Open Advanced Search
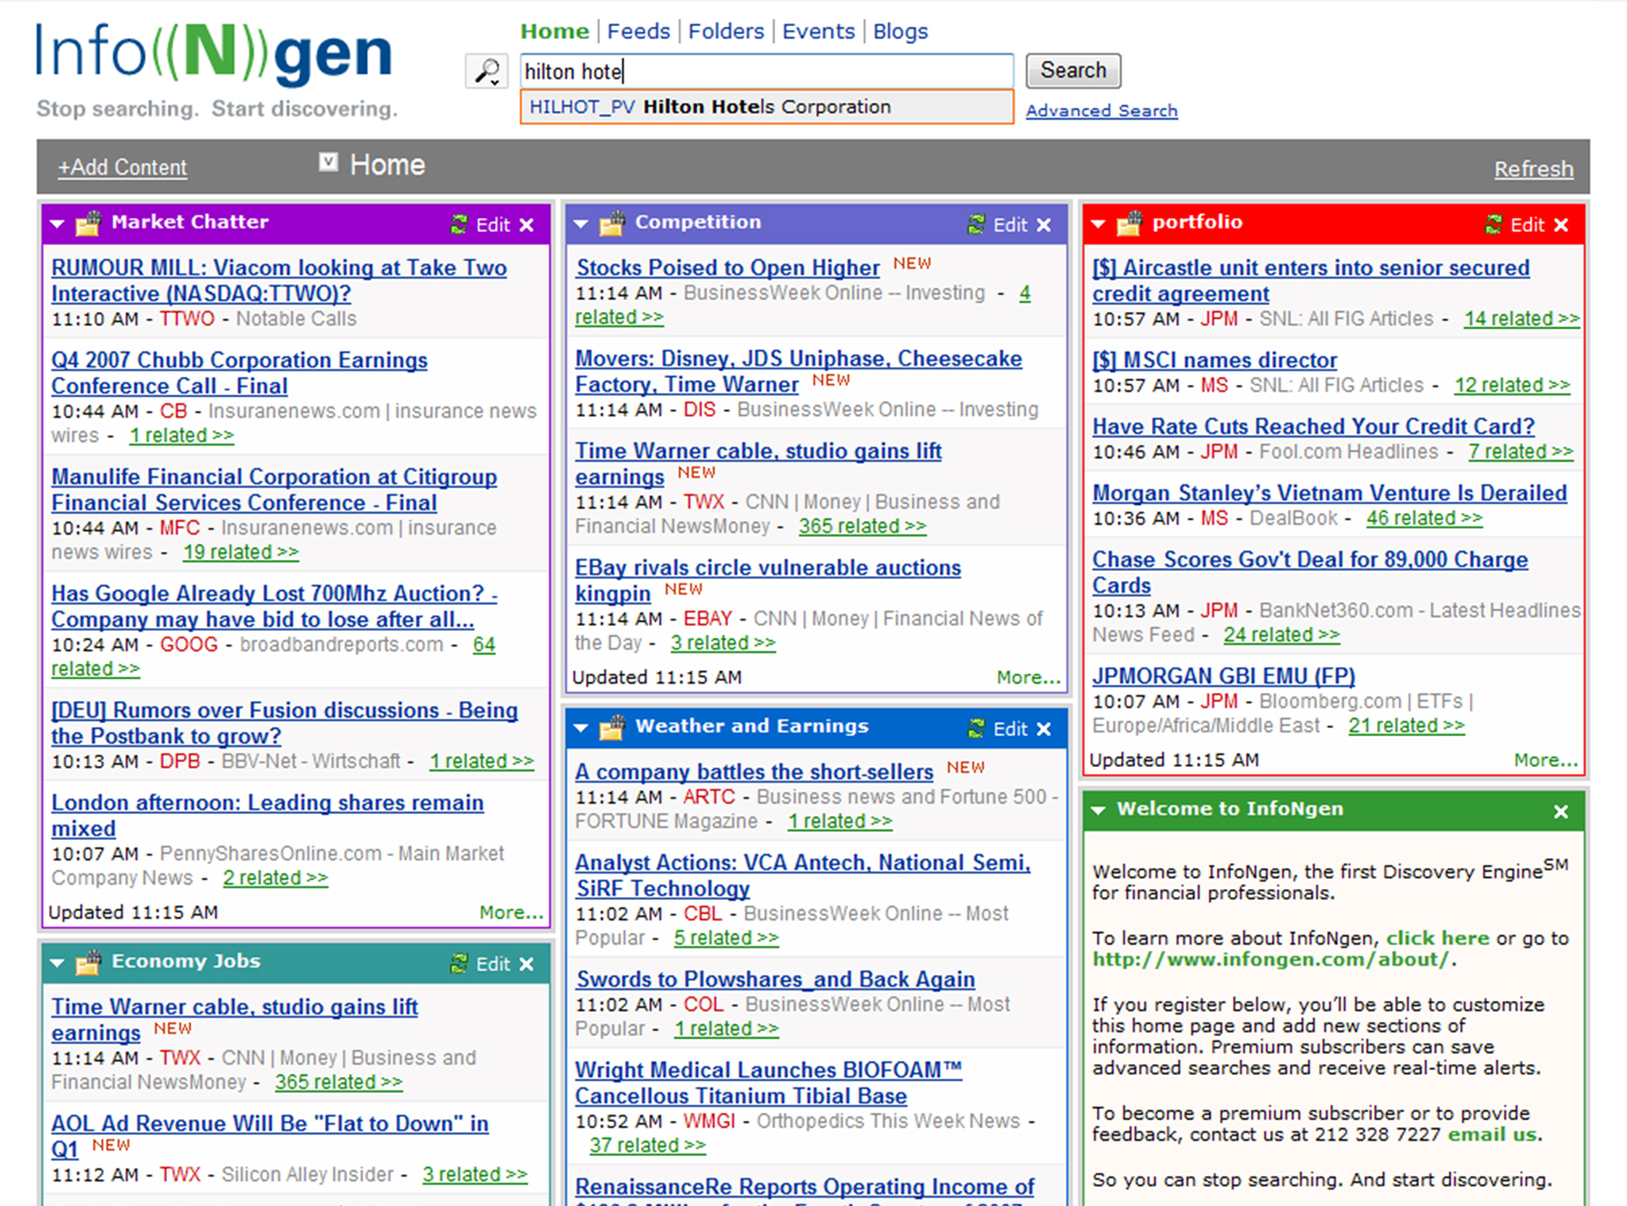The width and height of the screenshot is (1627, 1206). 1101,110
